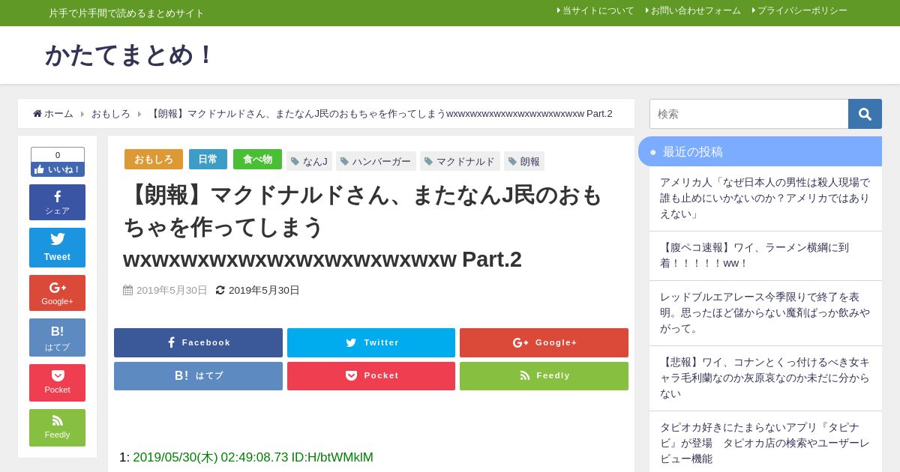Screen dimensions: 900x472
Task: Share via sidebar Facebook シェア button
Action: tap(57, 202)
